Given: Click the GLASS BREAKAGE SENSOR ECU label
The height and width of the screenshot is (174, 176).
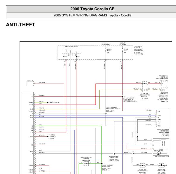Looking at the screenshot, I should coord(163,130).
